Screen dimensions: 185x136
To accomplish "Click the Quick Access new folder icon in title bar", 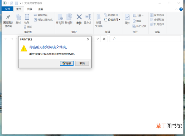I will (16, 3).
